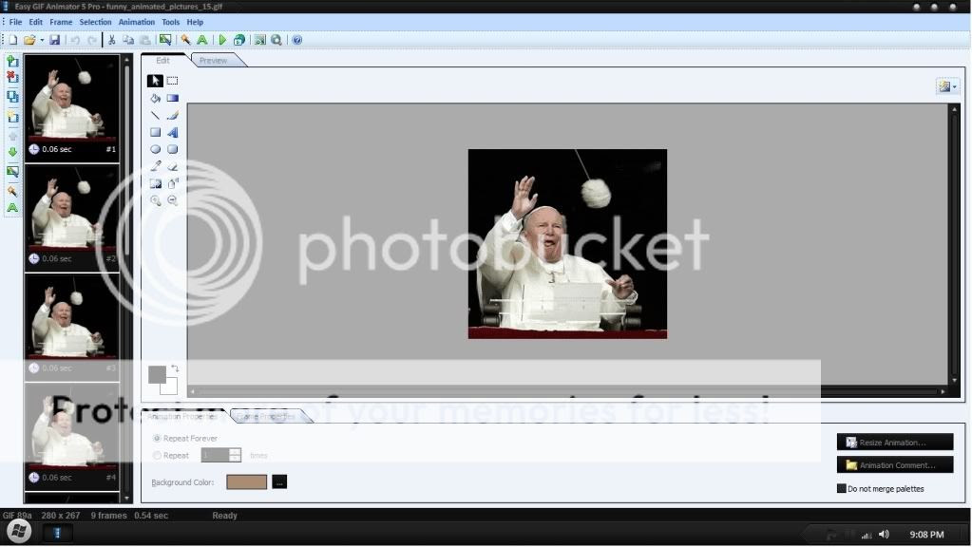972x547 pixels.
Task: Expand the arrow beside the Open folder icon
Action: coord(42,40)
